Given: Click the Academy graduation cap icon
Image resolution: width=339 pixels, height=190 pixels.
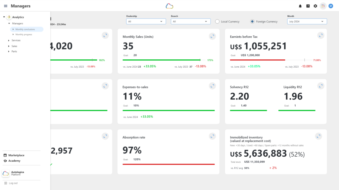Looking at the screenshot, I should pyautogui.click(x=5, y=161).
